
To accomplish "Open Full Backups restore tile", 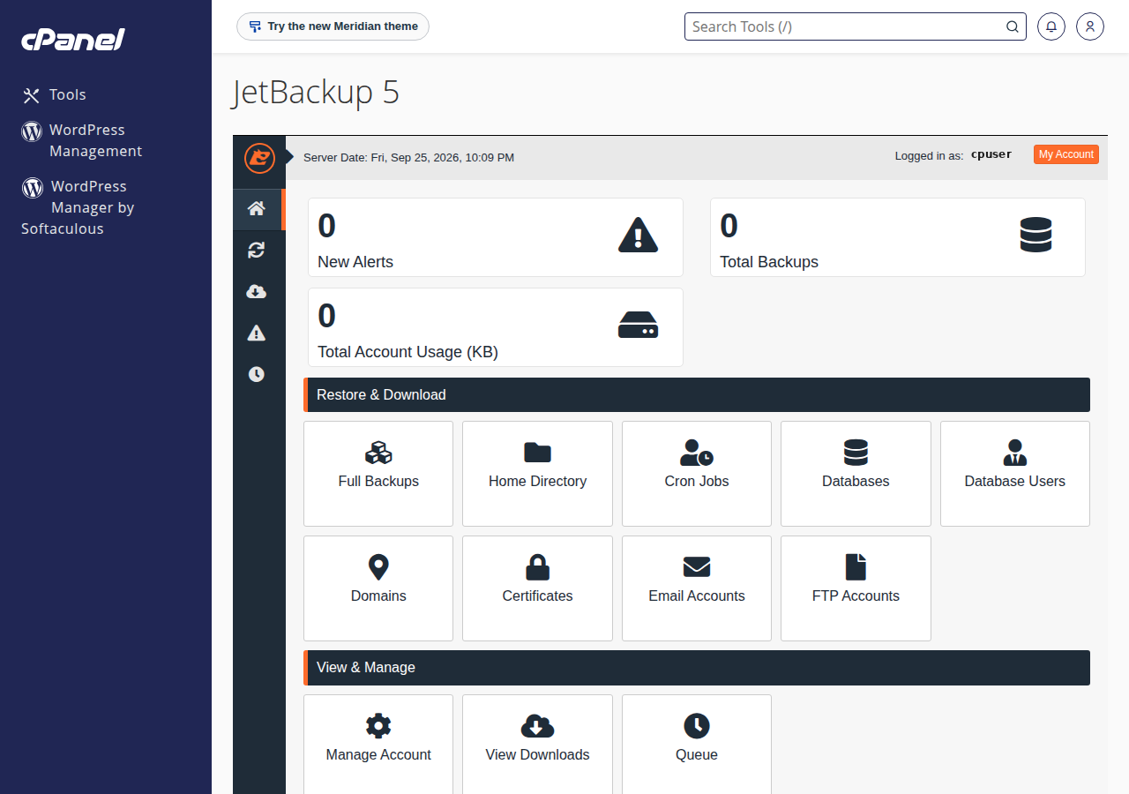I will tap(378, 474).
